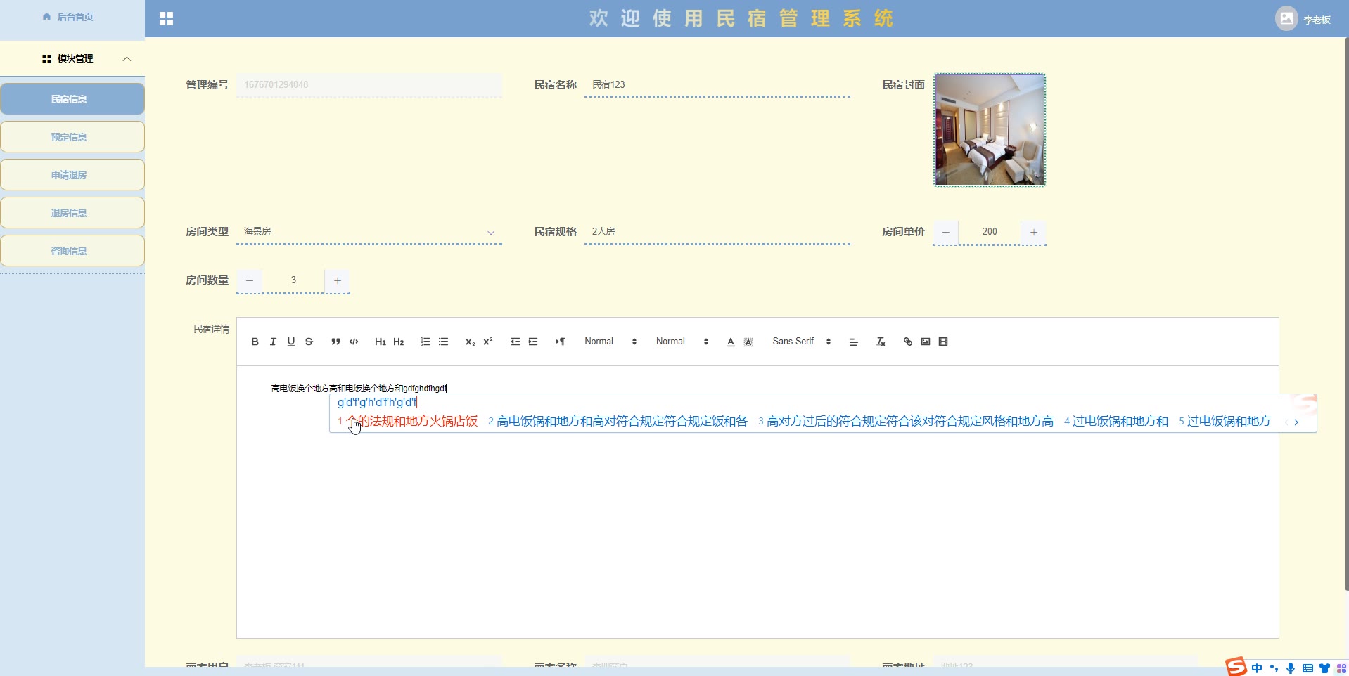Screen dimensions: 1349x676
Task: Insert an image into the editor
Action: 926,342
